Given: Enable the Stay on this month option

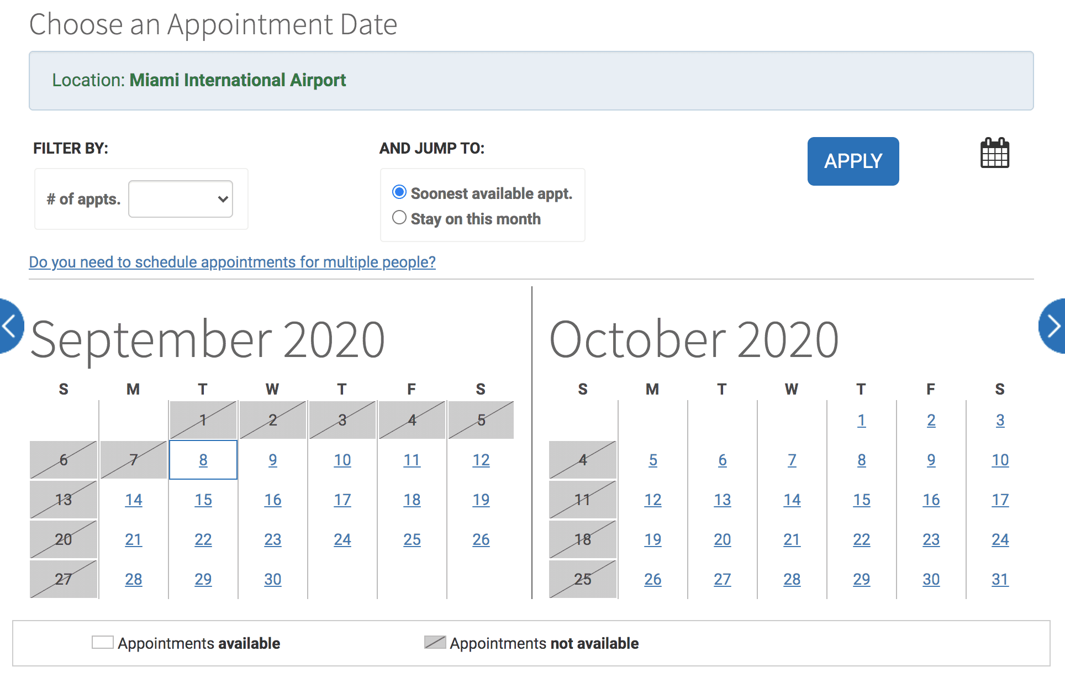Looking at the screenshot, I should [x=399, y=218].
